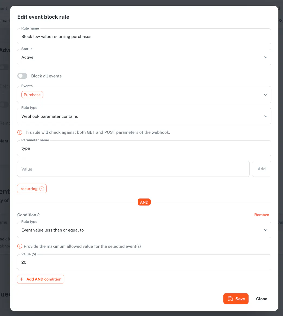The height and width of the screenshot is (316, 283).
Task: Remove the 'recurring' value tag icon
Action: [41, 189]
